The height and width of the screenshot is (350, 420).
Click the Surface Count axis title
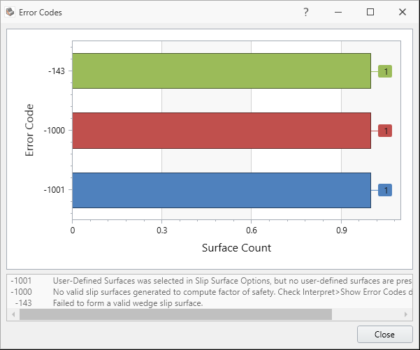(236, 247)
